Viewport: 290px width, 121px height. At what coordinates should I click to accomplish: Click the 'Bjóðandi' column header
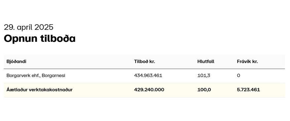point(16,61)
